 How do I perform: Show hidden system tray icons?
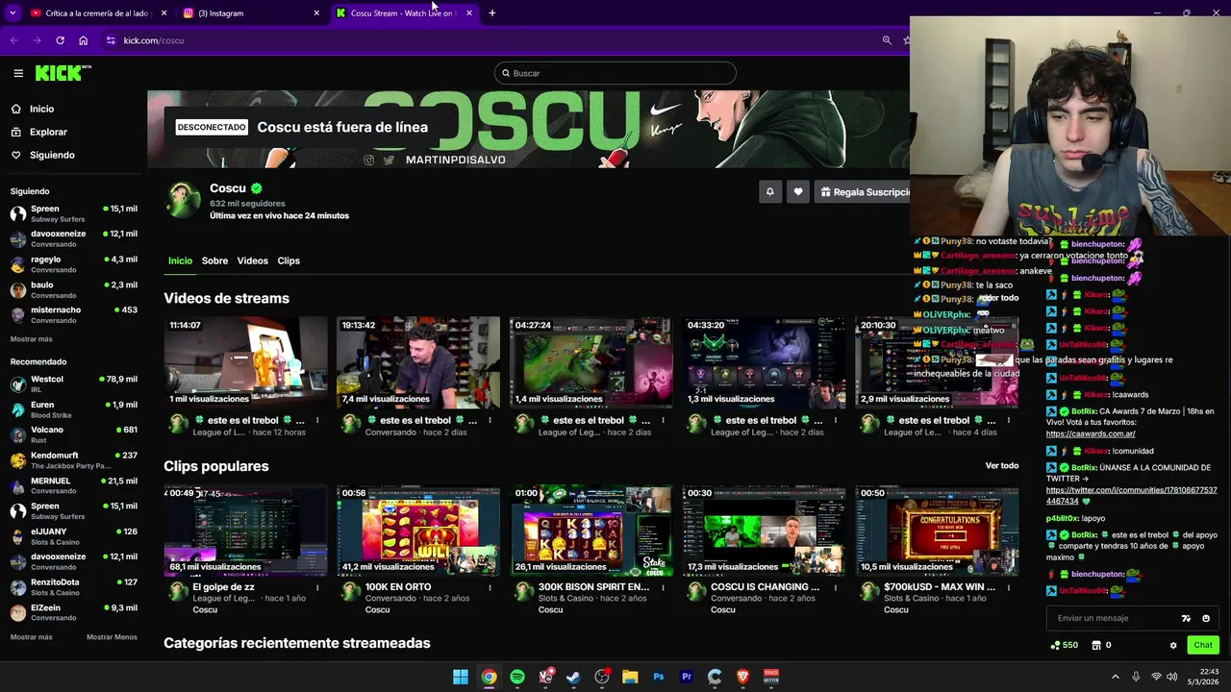pos(1116,677)
